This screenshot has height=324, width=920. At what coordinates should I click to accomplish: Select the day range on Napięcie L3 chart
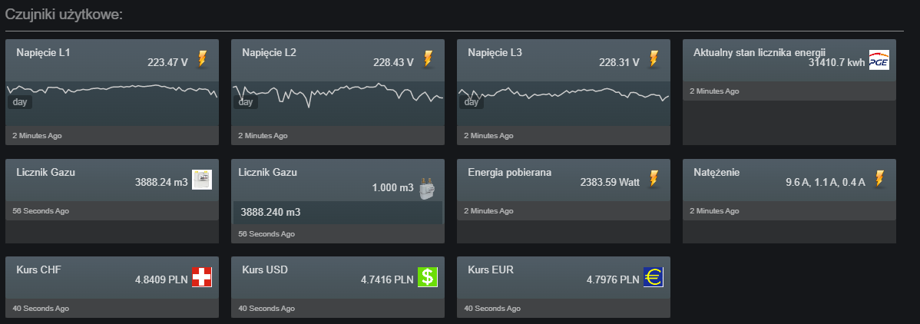(x=472, y=102)
